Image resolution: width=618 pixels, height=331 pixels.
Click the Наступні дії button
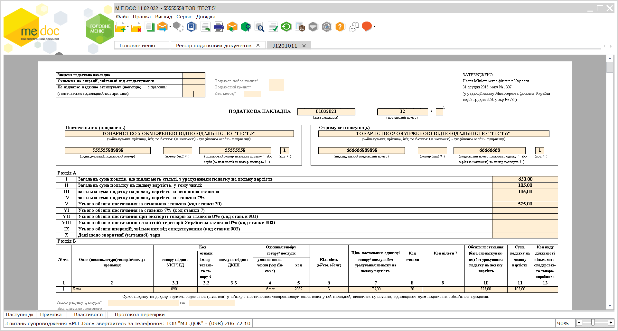tap(20, 315)
